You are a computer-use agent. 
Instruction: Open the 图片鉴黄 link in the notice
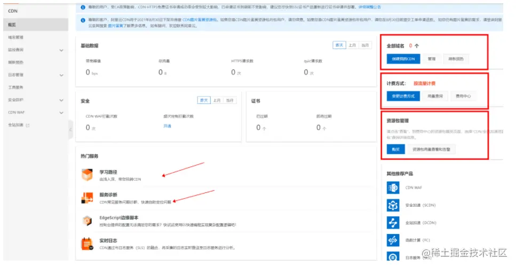[x=115, y=26]
